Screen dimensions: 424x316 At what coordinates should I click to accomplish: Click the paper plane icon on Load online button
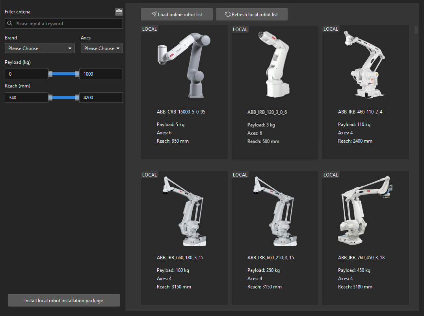tap(154, 14)
